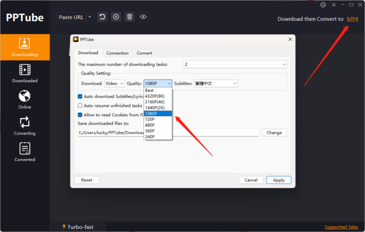Toggle Allow to read Cookies checkbox
The height and width of the screenshot is (232, 365).
coord(80,115)
